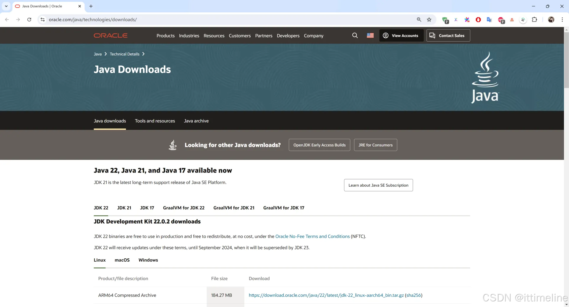Open Oracle site search magnifier
569x307 pixels.
[x=355, y=35]
